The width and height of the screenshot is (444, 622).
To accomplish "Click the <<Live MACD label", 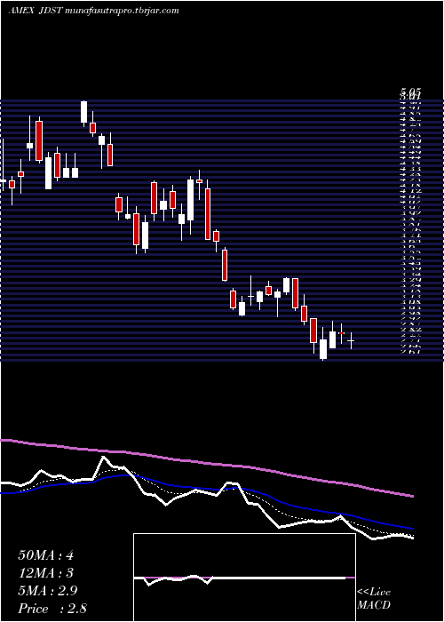I will point(374,599).
